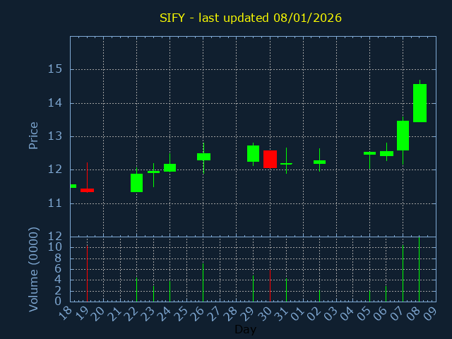Click the day label 22 on the x-axis
Image resolution: width=452 pixels, height=339 pixels.
(131, 312)
